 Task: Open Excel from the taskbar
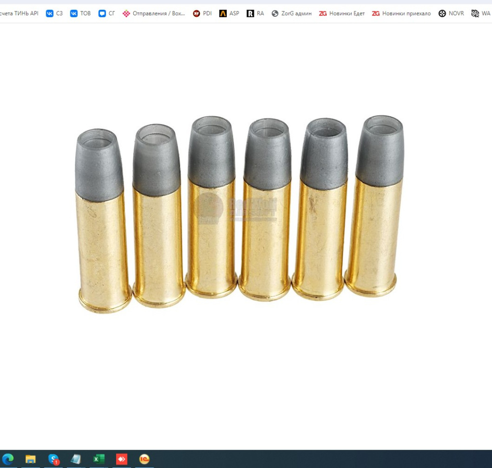99,459
